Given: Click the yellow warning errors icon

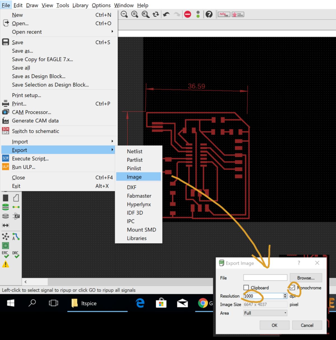Looking at the screenshot, I should 6,264.
